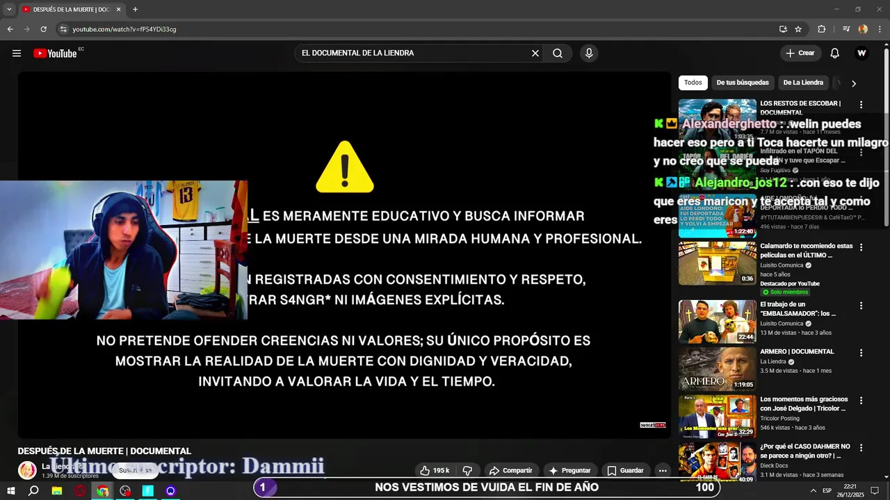
Task: Install app icon in address bar
Action: pyautogui.click(x=784, y=29)
